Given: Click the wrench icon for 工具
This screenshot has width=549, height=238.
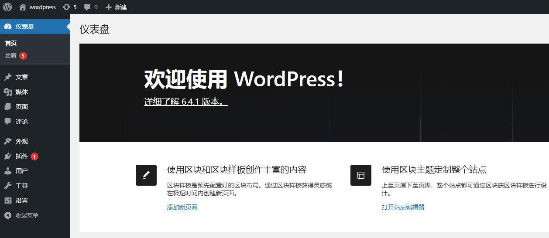Looking at the screenshot, I should click(8, 186).
